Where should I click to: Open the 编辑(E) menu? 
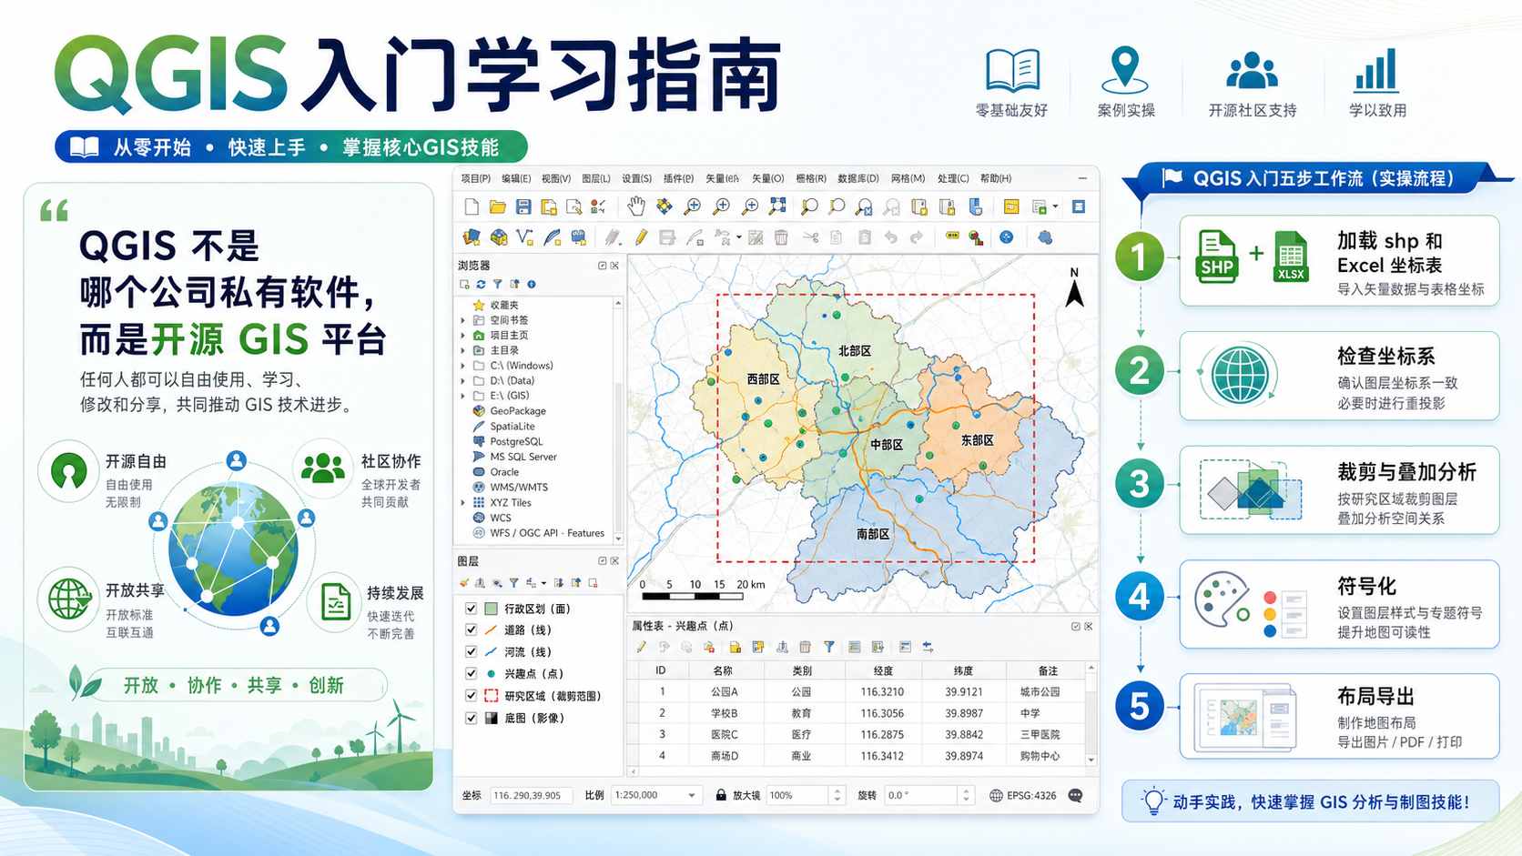[515, 178]
